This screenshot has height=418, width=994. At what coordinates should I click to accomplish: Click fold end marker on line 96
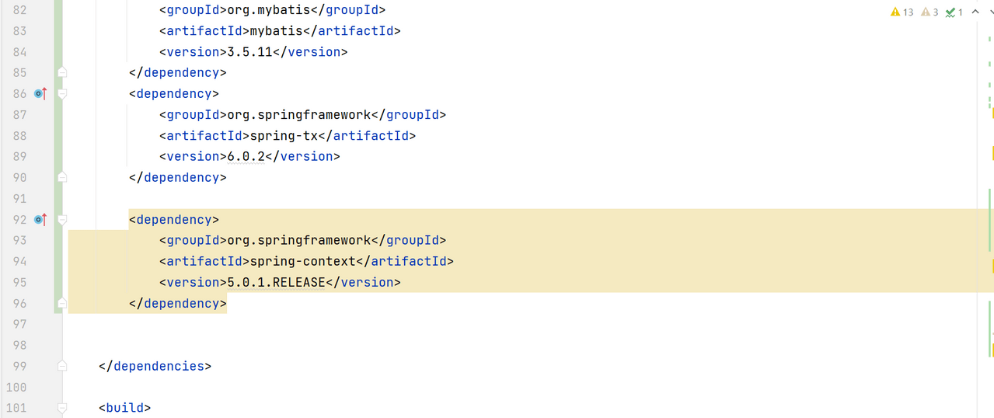pyautogui.click(x=63, y=303)
